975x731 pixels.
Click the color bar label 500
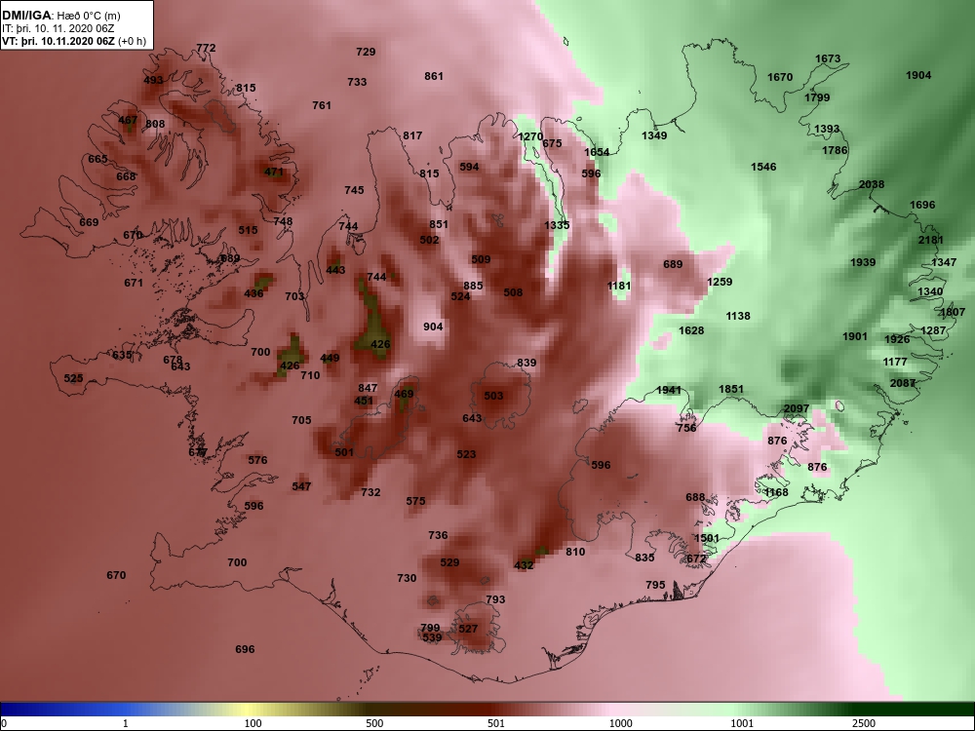coord(374,723)
